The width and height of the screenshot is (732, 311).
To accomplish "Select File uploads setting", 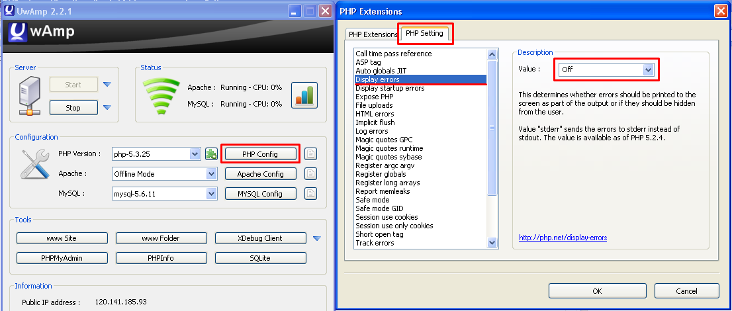I will 420,105.
